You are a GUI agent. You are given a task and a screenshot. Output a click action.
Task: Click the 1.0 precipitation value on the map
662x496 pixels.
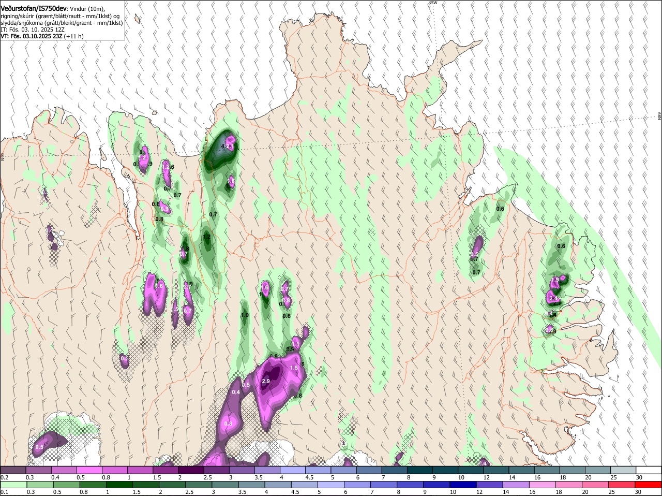pos(245,315)
